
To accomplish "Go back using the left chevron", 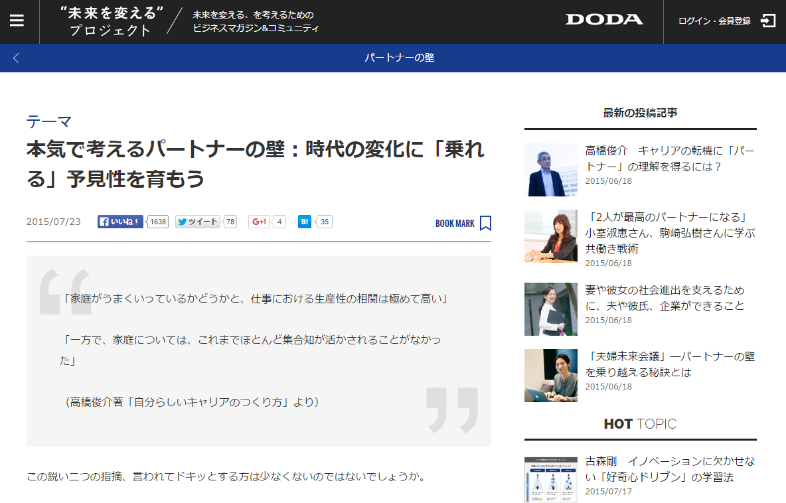I will (x=17, y=58).
